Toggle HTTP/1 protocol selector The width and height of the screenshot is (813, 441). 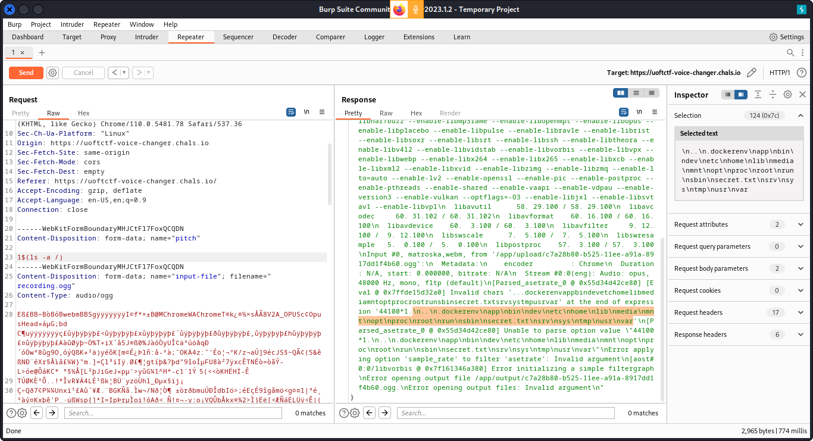tap(780, 73)
